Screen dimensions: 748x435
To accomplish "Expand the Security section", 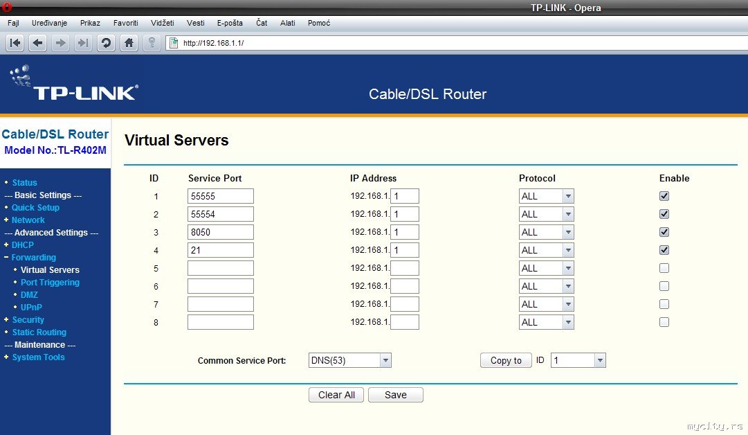I will coord(28,319).
